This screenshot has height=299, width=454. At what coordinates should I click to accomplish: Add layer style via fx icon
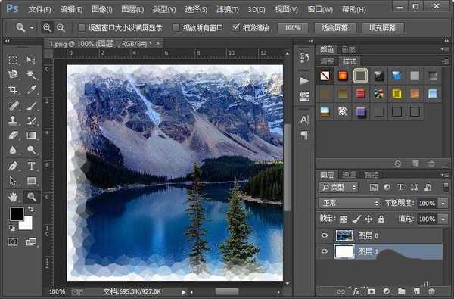[x=356, y=291]
